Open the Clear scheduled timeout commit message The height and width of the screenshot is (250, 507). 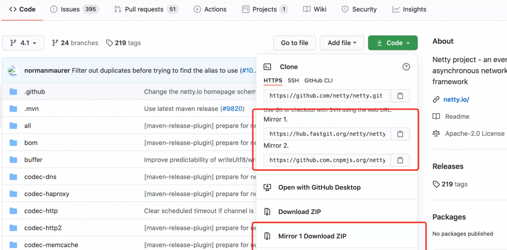(199, 211)
